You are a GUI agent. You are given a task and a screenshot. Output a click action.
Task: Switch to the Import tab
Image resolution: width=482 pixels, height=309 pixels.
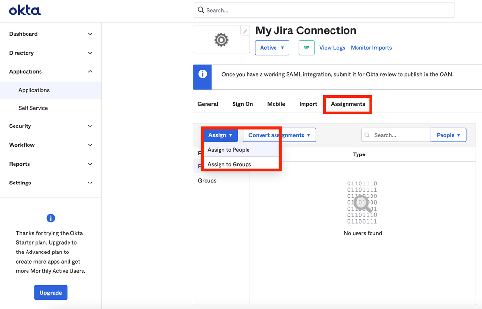pos(308,104)
